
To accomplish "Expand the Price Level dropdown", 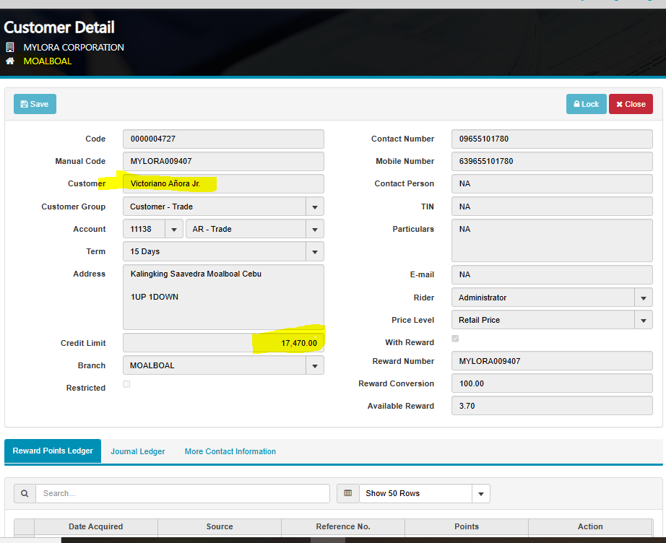I will pyautogui.click(x=643, y=320).
